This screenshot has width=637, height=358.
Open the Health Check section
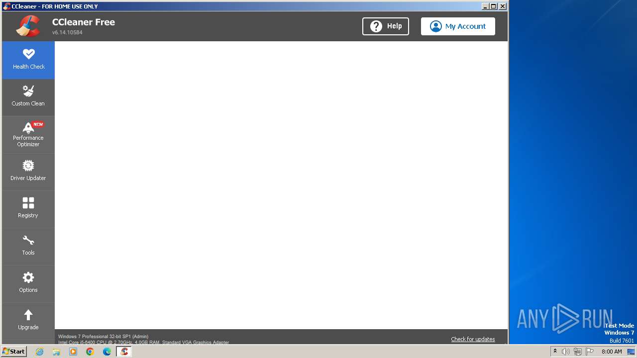pyautogui.click(x=28, y=60)
